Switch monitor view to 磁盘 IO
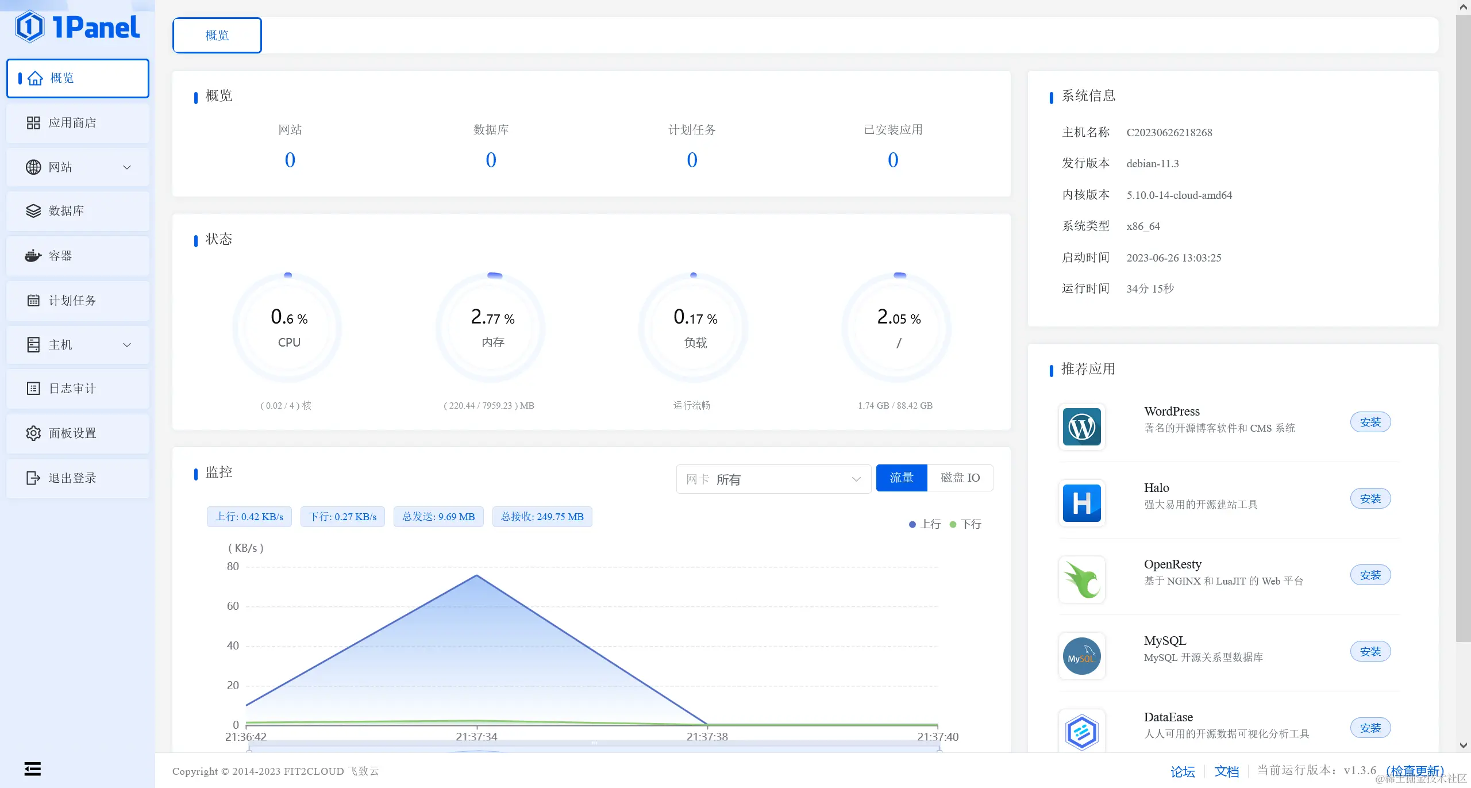This screenshot has height=788, width=1471. (x=960, y=478)
